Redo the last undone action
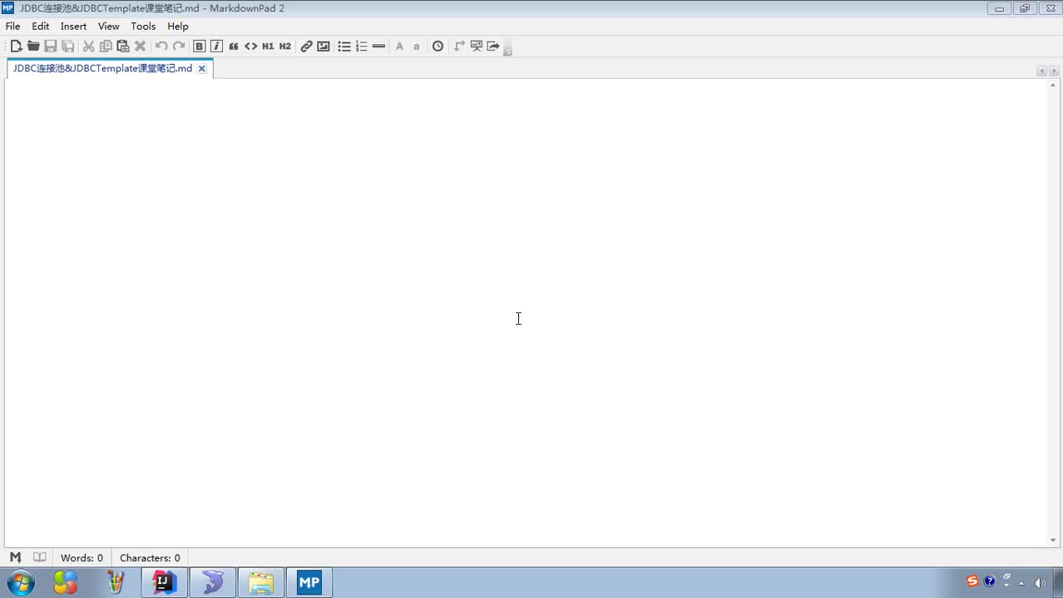The width and height of the screenshot is (1063, 598). [179, 47]
